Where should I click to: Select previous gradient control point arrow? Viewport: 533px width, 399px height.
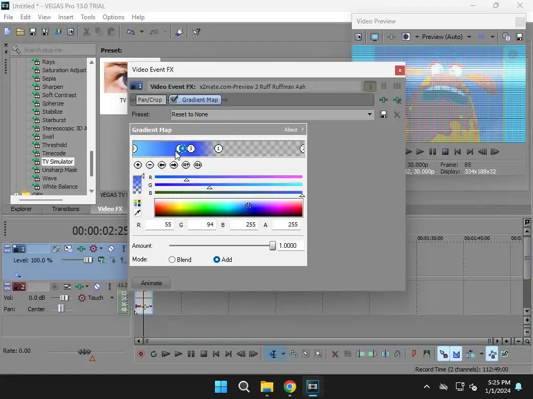[162, 165]
